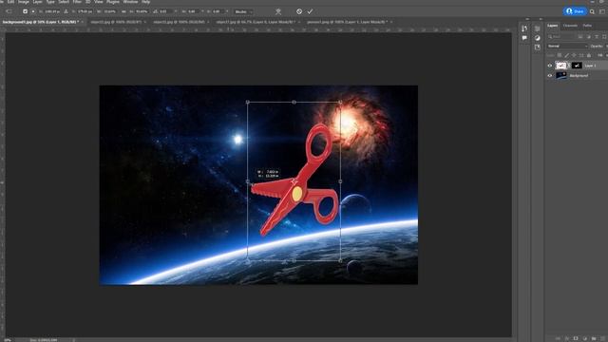This screenshot has height=342, width=608.
Task: Open the workspace switcher icon
Action: (x=602, y=11)
